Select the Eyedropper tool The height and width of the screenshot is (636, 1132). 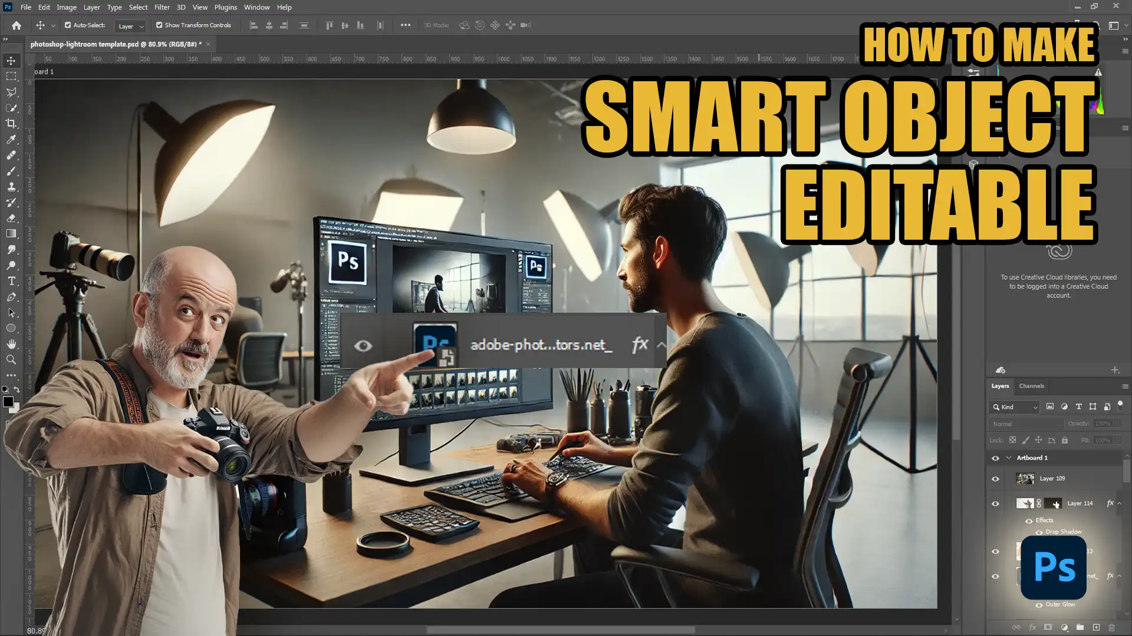click(11, 140)
